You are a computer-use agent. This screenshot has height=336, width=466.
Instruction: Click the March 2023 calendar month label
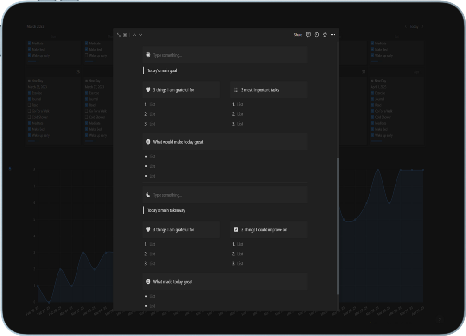tap(35, 26)
